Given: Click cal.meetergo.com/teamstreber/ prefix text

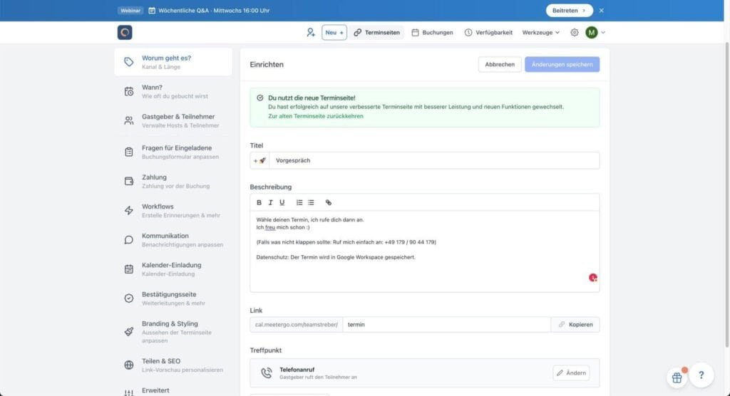Looking at the screenshot, I should (297, 324).
